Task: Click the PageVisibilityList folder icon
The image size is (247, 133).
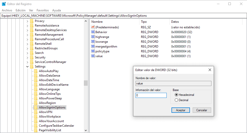Action: (36, 130)
